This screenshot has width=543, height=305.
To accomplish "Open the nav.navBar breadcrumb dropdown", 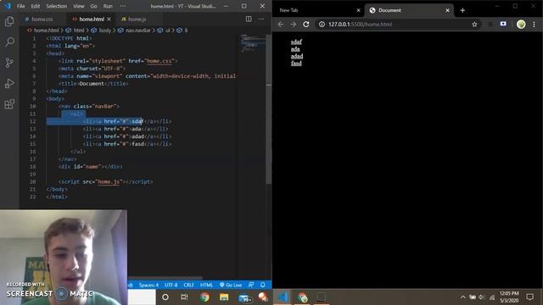I will coord(137,30).
